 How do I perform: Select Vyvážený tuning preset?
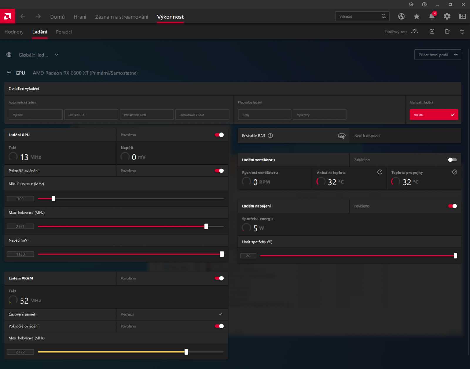319,115
